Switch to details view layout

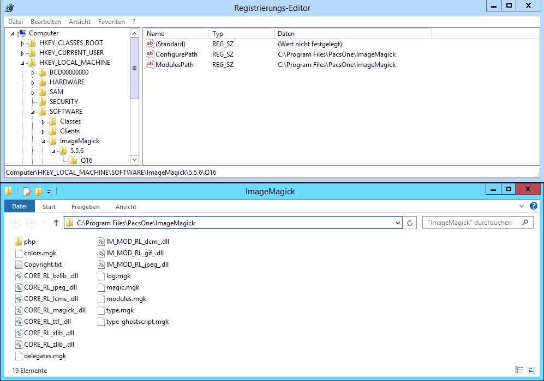coord(519,370)
